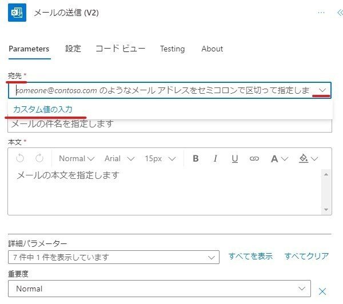
Task: Open the highlight fill color picker
Action: pyautogui.click(x=308, y=158)
